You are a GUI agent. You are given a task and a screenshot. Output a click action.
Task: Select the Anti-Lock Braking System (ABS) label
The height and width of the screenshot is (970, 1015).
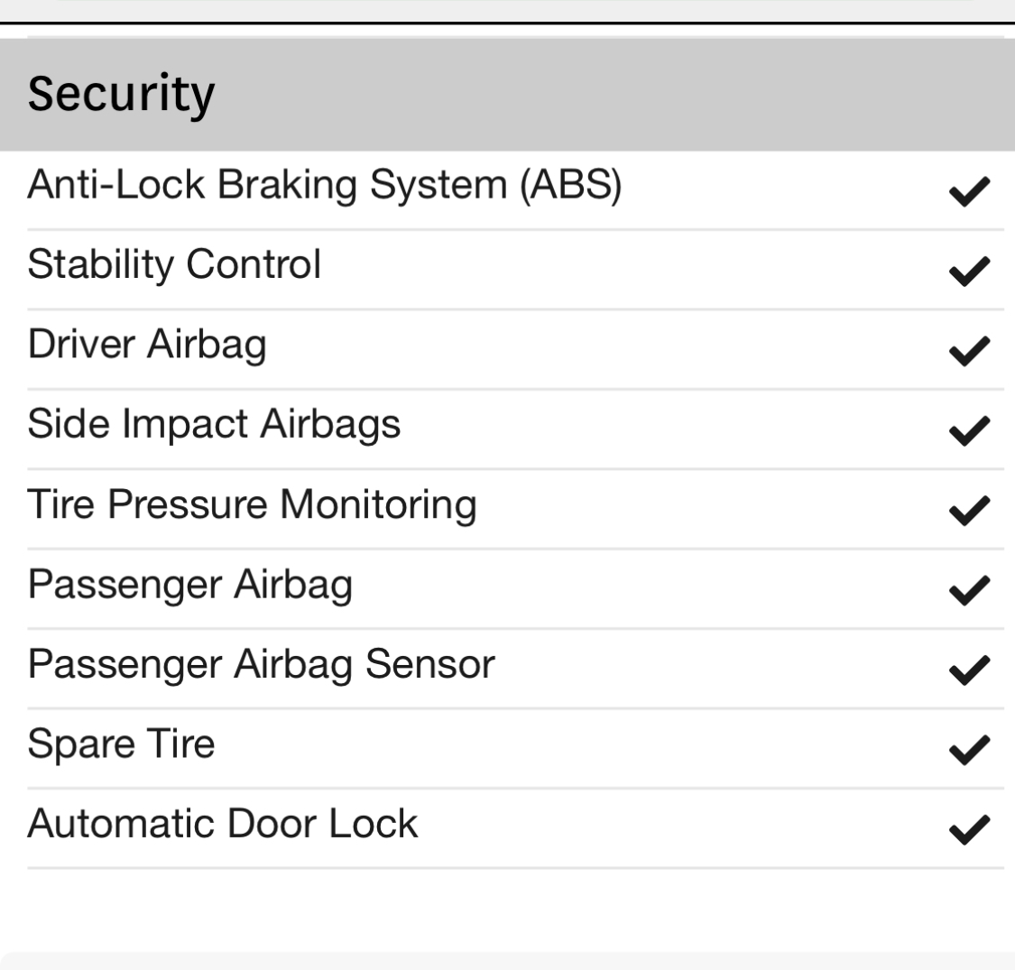(x=324, y=185)
